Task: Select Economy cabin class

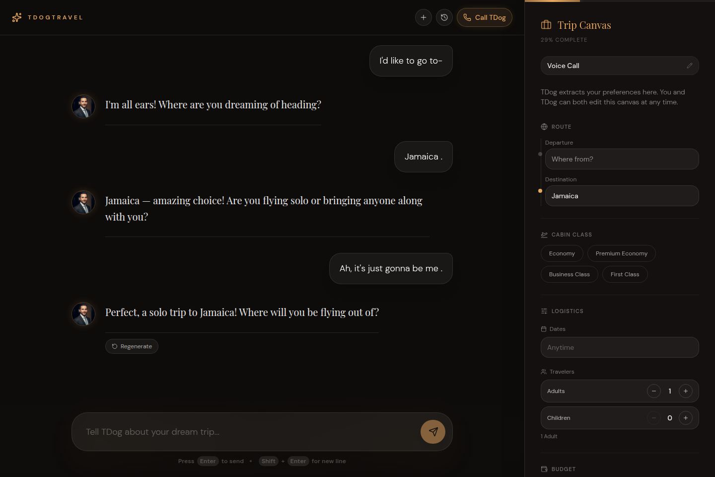Action: [562, 253]
